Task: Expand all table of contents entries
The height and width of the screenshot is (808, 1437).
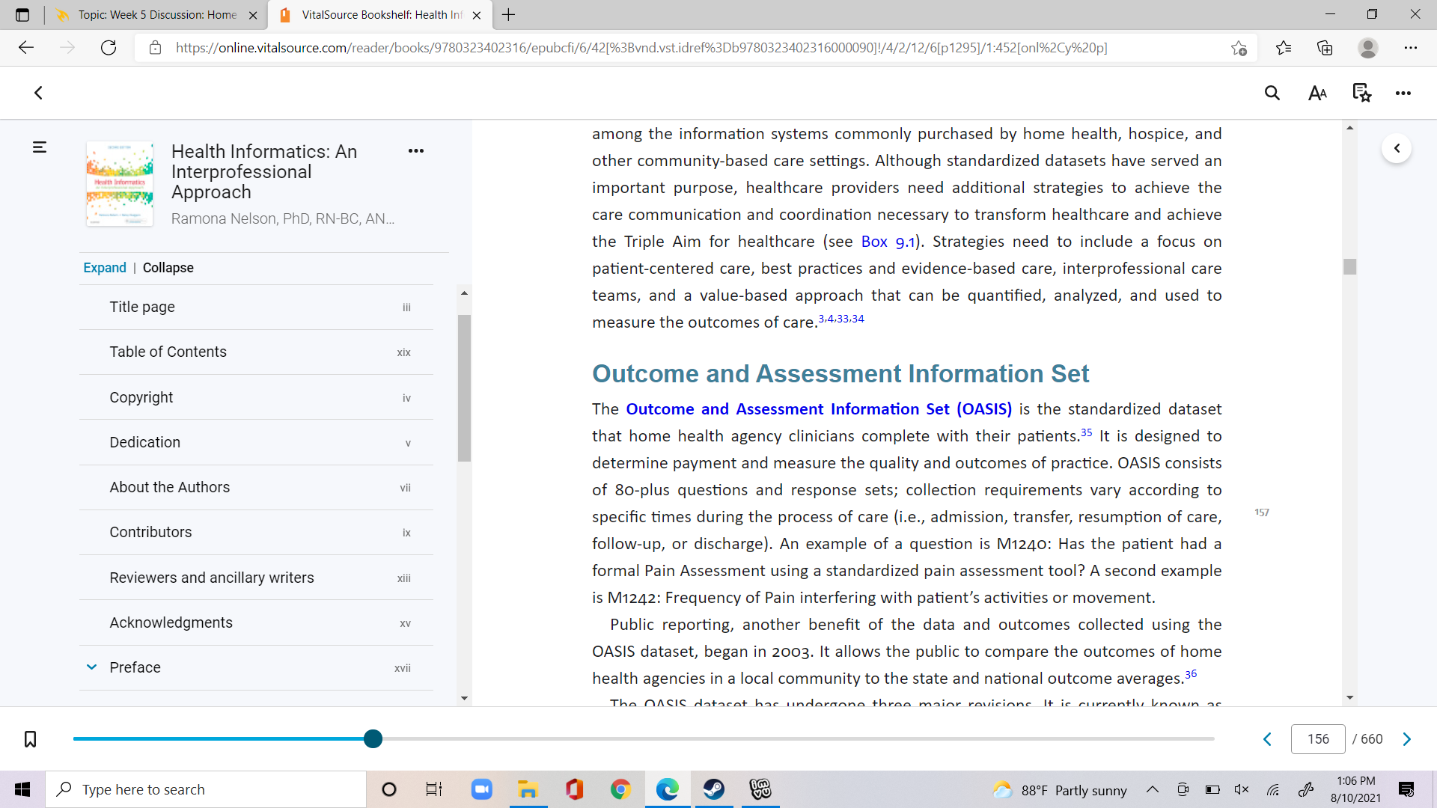Action: [105, 268]
